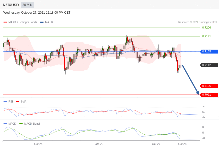Click the MACD -0 axis value

(x=204, y=138)
